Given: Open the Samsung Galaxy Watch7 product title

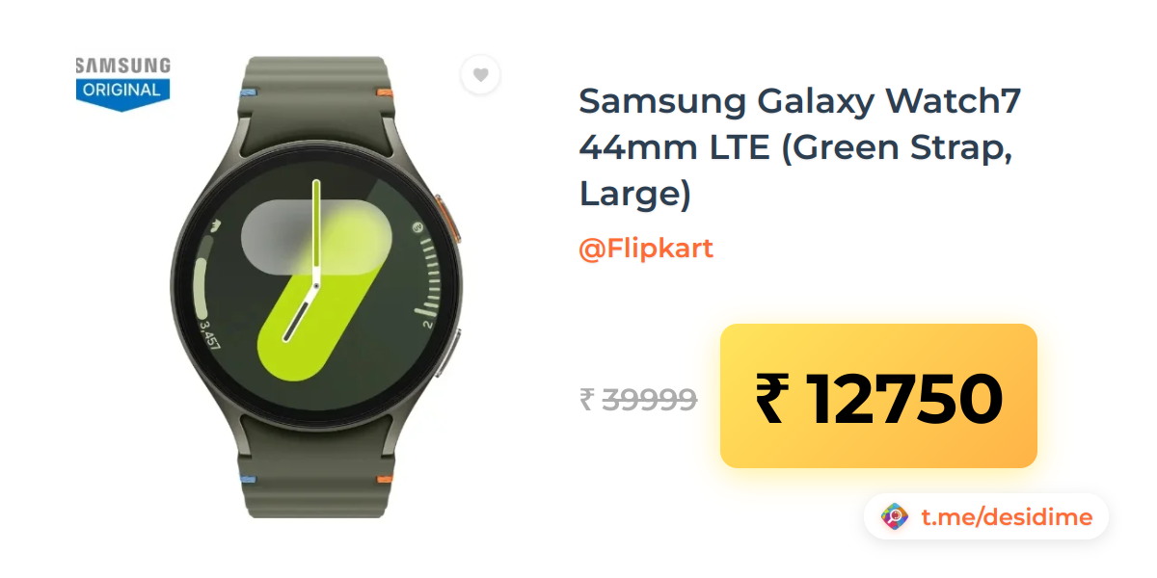Looking at the screenshot, I should 800,147.
